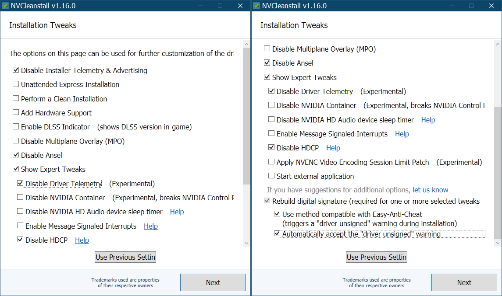Enable Add Hardware Support checkbox

click(16, 112)
